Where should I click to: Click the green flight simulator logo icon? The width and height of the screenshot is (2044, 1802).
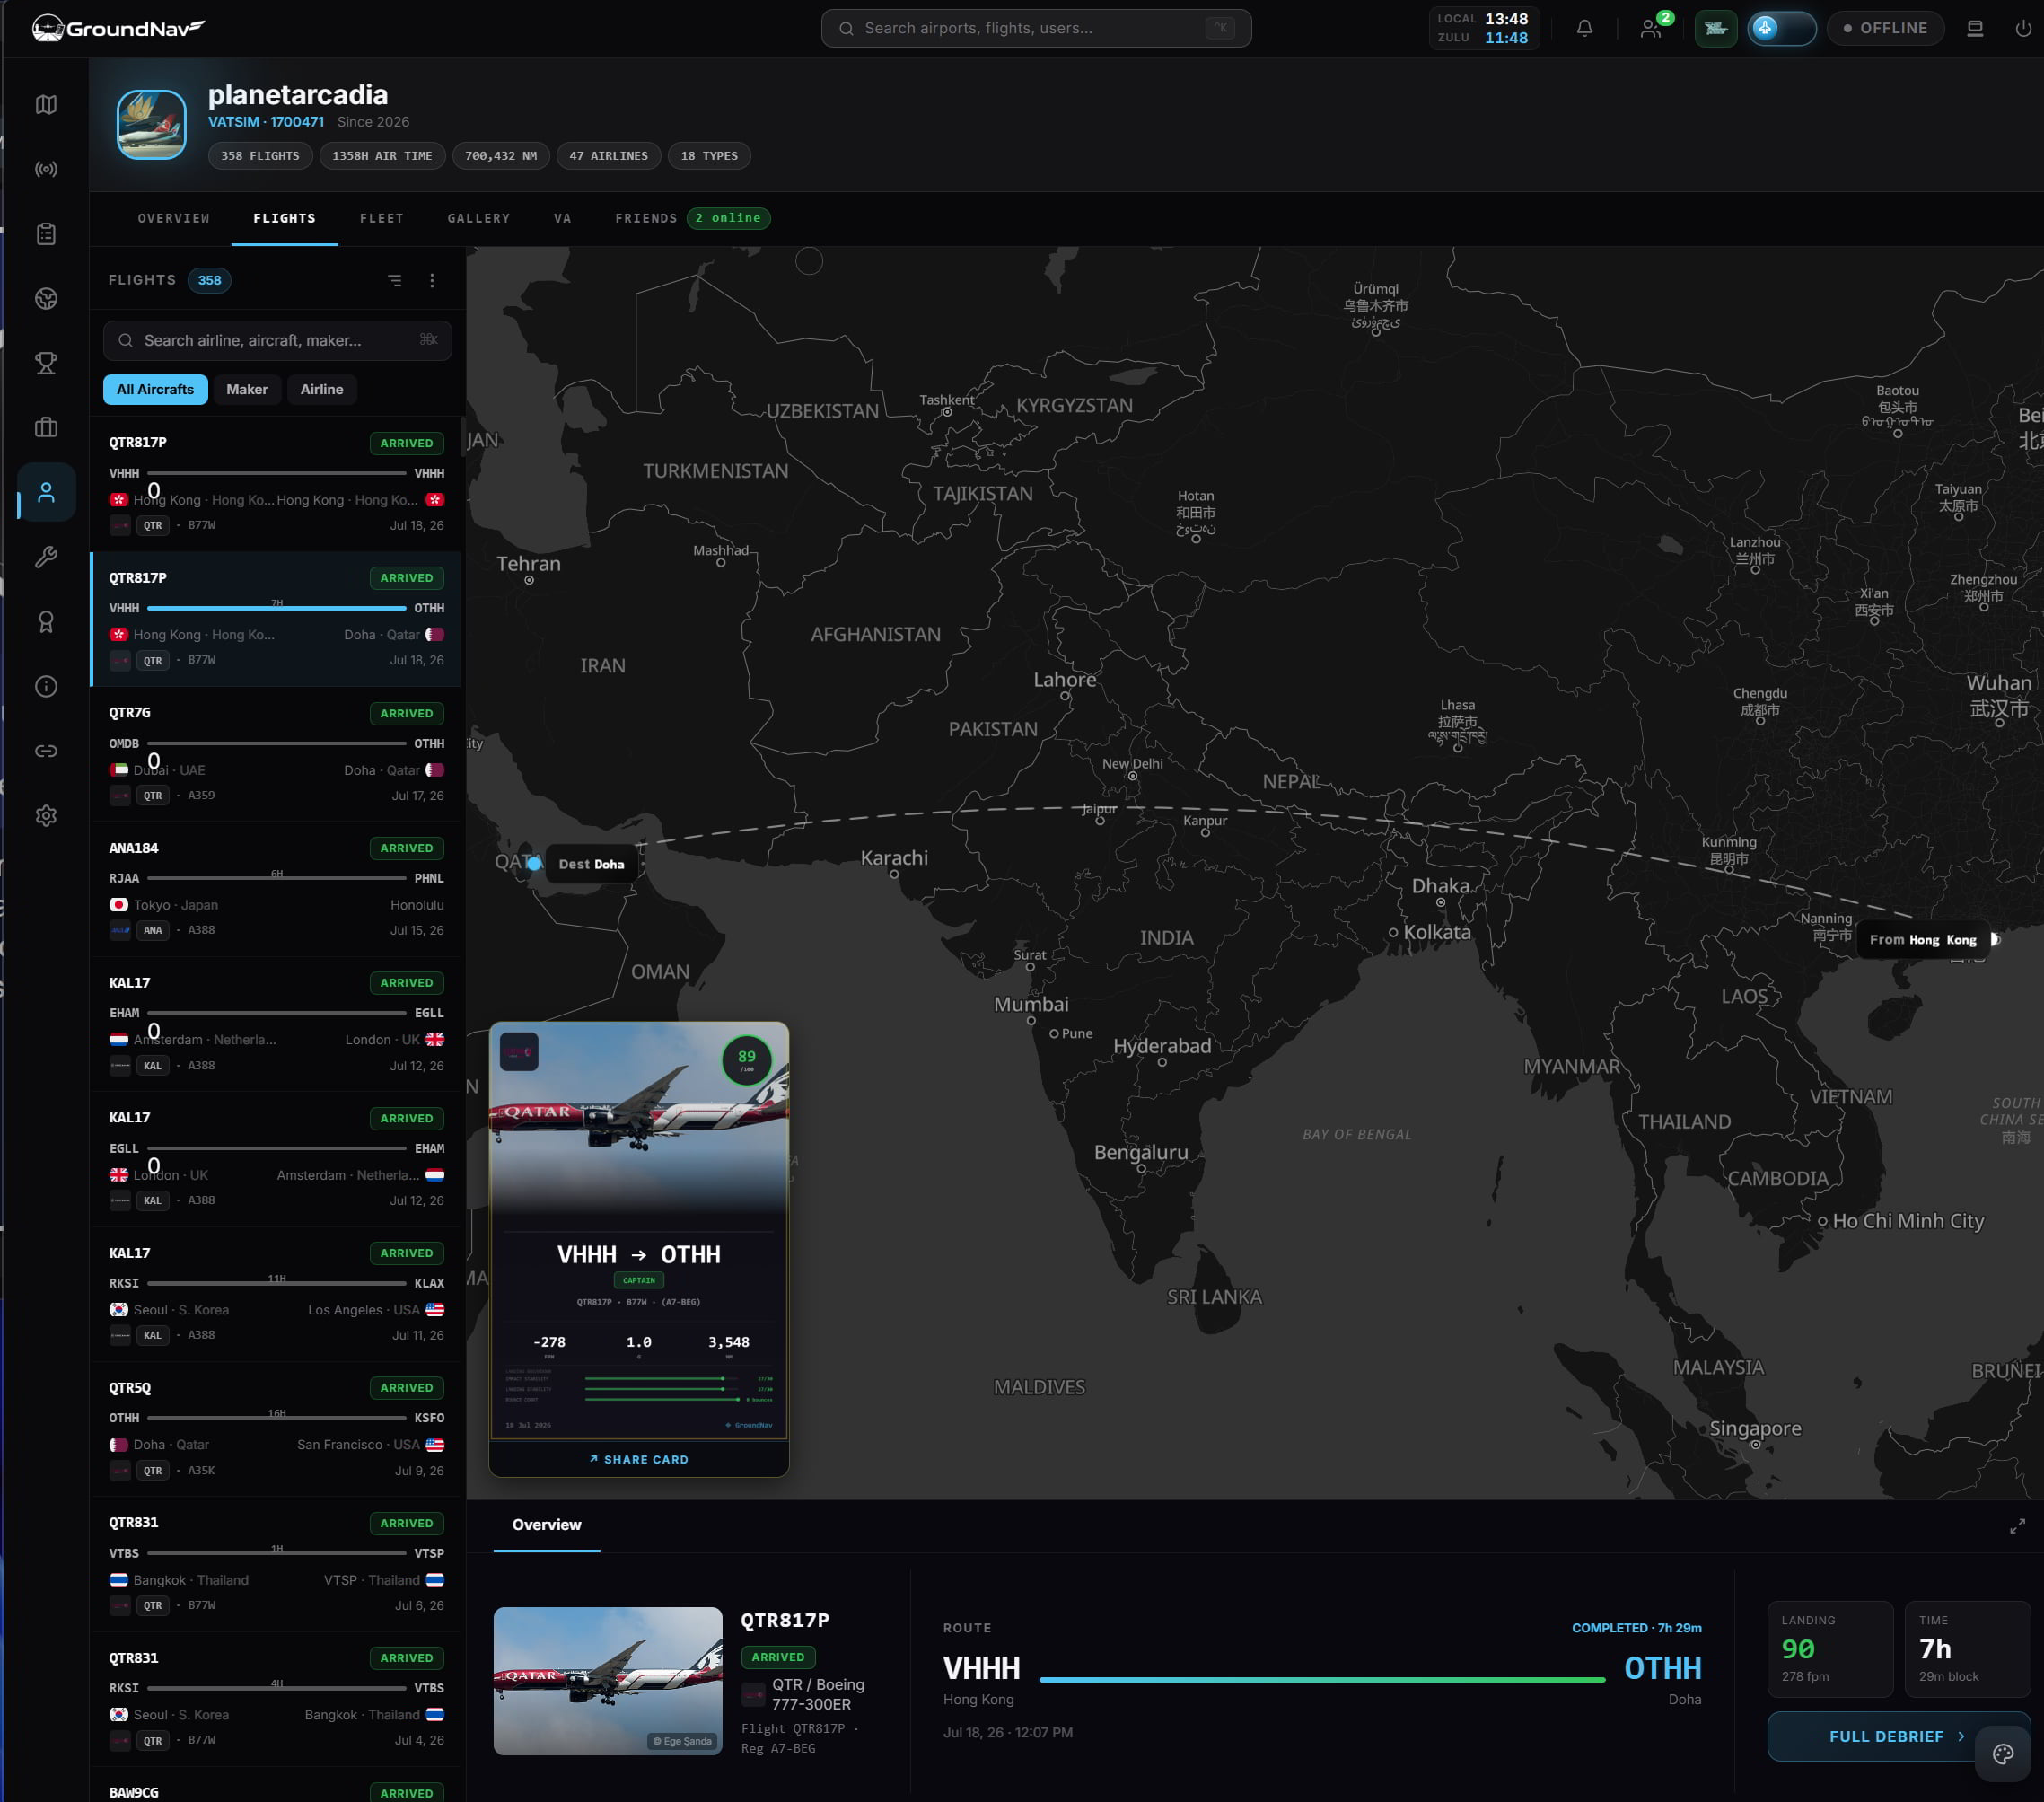pyautogui.click(x=1716, y=28)
